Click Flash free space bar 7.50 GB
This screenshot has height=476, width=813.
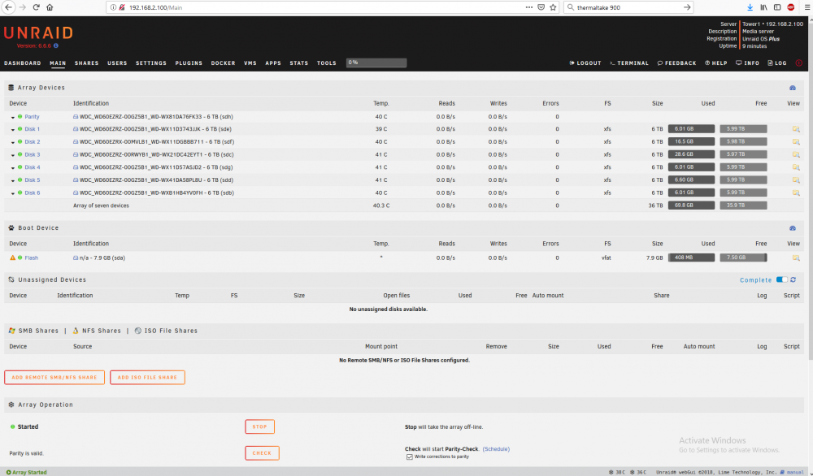coord(743,257)
